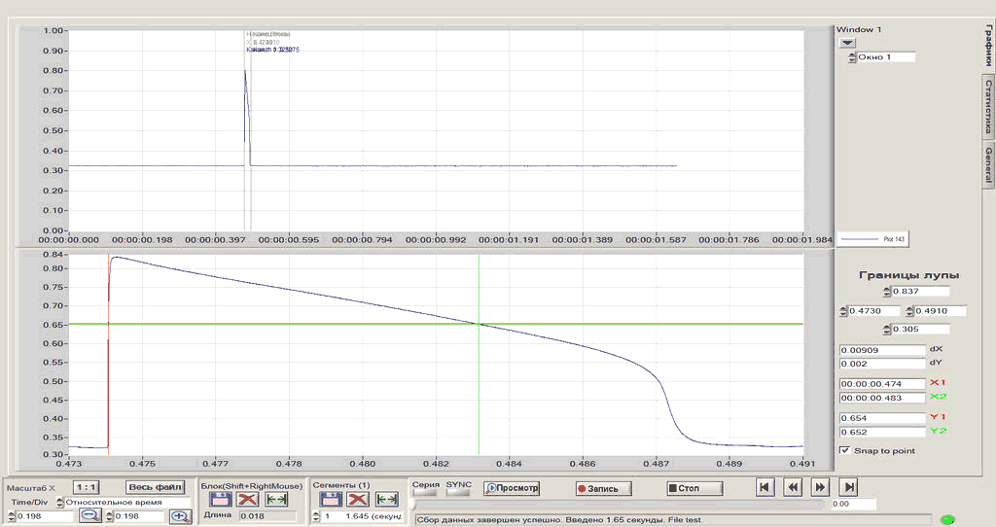Click the Y1 field showing 0.654

(x=882, y=418)
